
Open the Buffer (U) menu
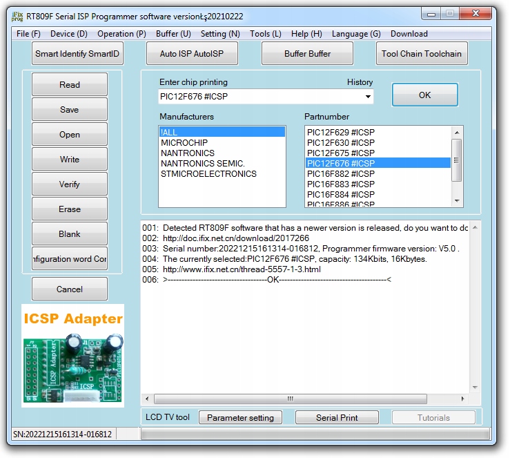(x=173, y=34)
